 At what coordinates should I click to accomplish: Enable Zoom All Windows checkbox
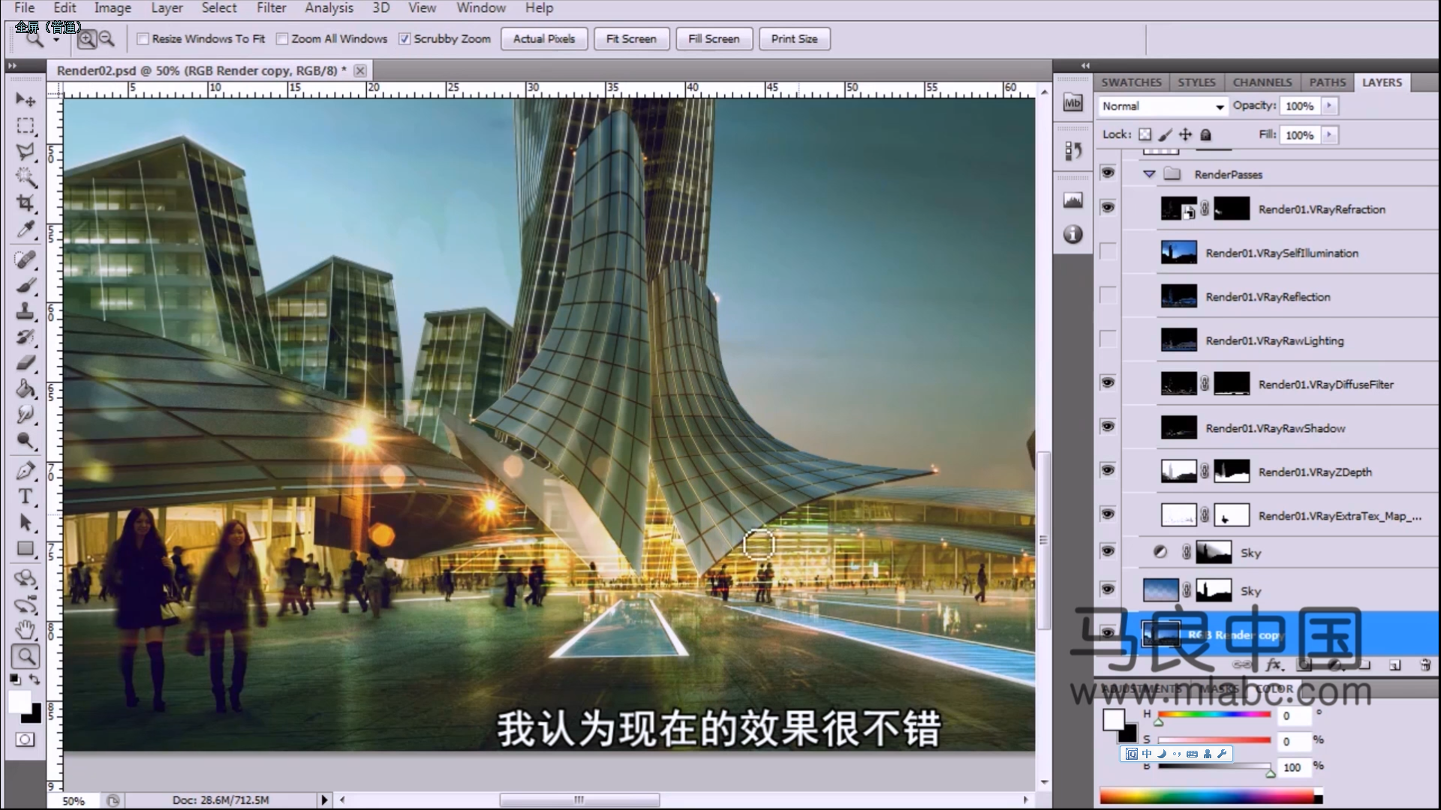(282, 39)
